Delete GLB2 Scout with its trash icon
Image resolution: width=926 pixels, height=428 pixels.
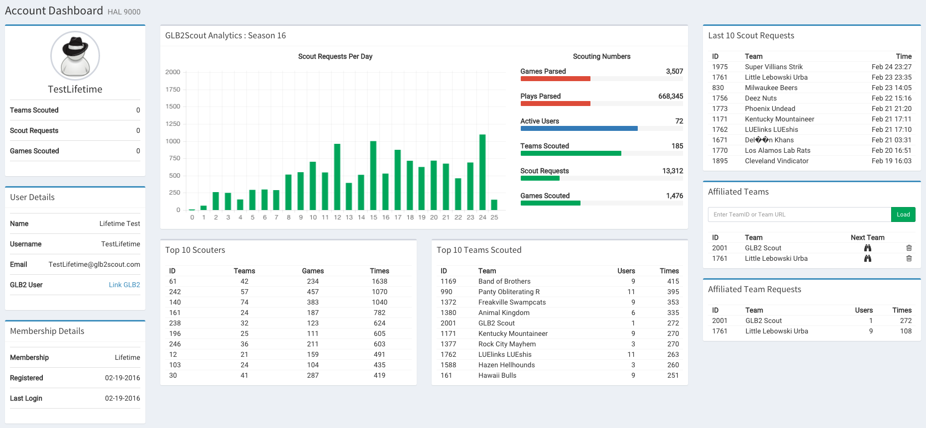pos(909,248)
